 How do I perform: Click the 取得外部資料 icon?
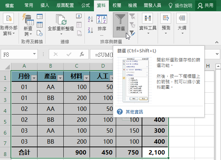[x=8, y=18]
